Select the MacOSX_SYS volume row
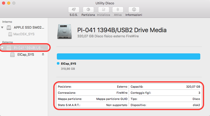This screenshot has width=210, height=116. pyautogui.click(x=24, y=34)
